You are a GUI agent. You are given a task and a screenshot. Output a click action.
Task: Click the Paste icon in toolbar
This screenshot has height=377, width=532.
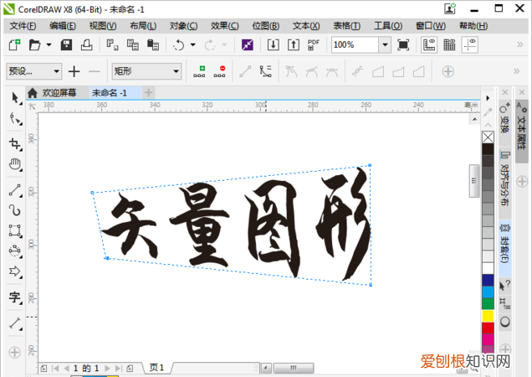[x=153, y=45]
